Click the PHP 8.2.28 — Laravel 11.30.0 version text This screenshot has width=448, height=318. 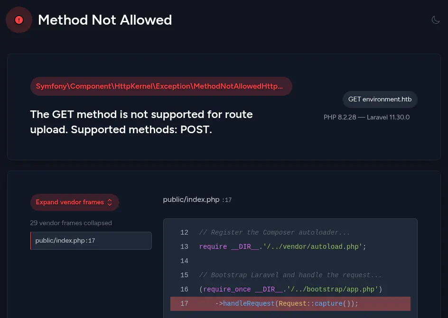click(366, 117)
